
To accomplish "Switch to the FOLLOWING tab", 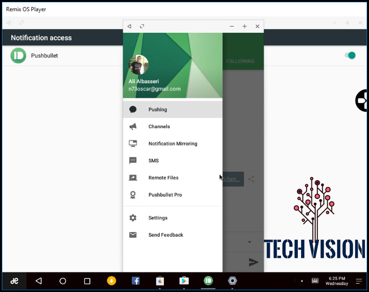I will click(x=240, y=61).
